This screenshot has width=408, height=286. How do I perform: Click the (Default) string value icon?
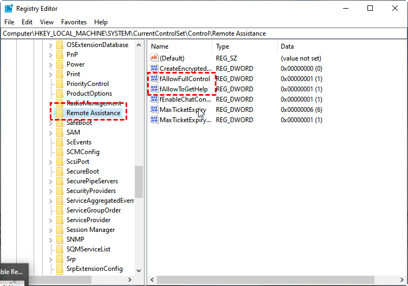click(x=154, y=58)
